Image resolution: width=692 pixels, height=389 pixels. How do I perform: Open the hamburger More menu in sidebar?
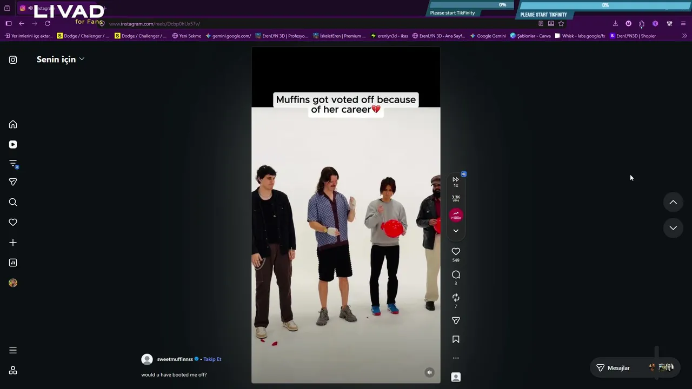pos(13,350)
